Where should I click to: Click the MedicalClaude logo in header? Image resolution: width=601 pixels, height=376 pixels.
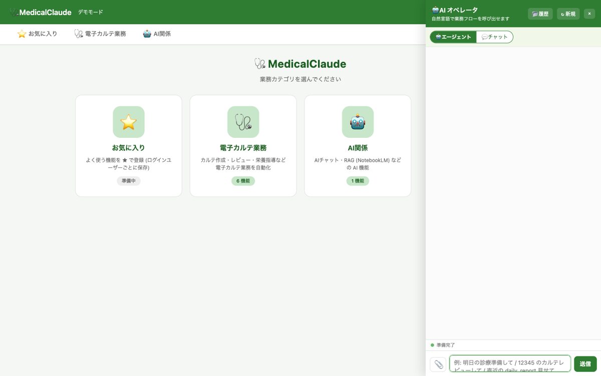(x=41, y=12)
